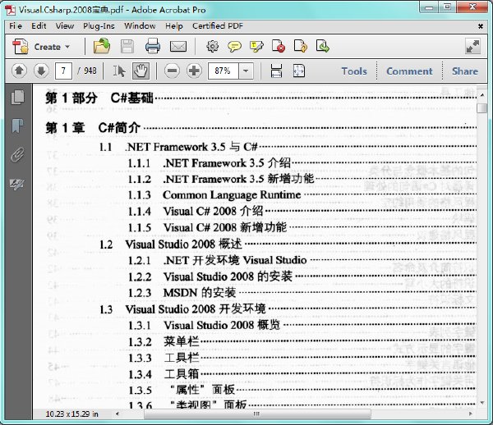The width and height of the screenshot is (493, 425).
Task: Click the page number field showing 7
Action: (x=63, y=71)
